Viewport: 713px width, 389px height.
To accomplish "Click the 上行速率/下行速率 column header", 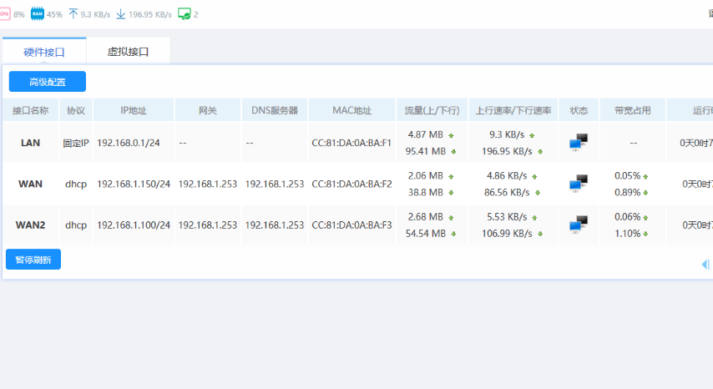I will pos(513,110).
